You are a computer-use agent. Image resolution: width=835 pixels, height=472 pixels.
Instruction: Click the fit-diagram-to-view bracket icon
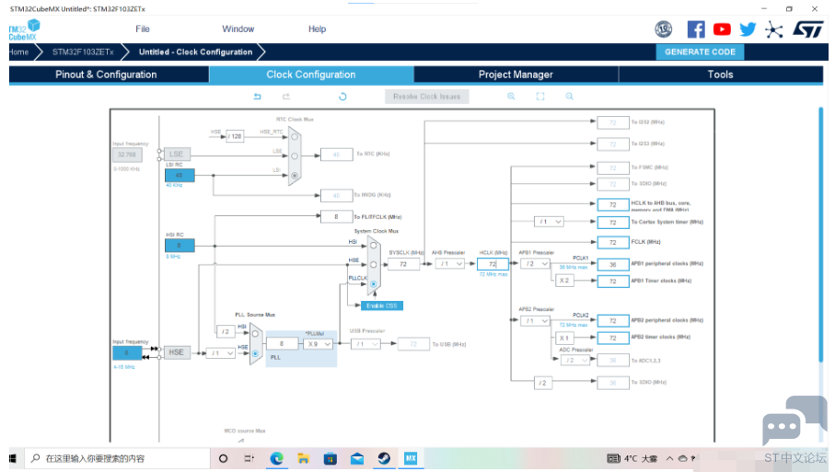click(540, 97)
